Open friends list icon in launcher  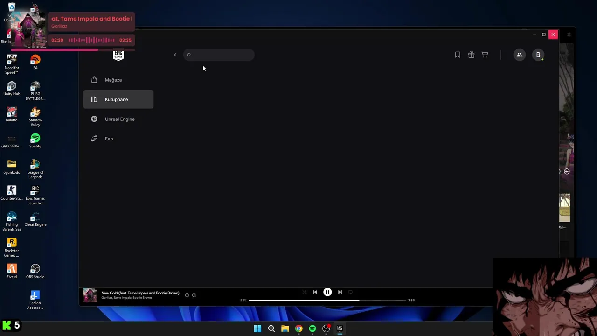click(x=519, y=55)
